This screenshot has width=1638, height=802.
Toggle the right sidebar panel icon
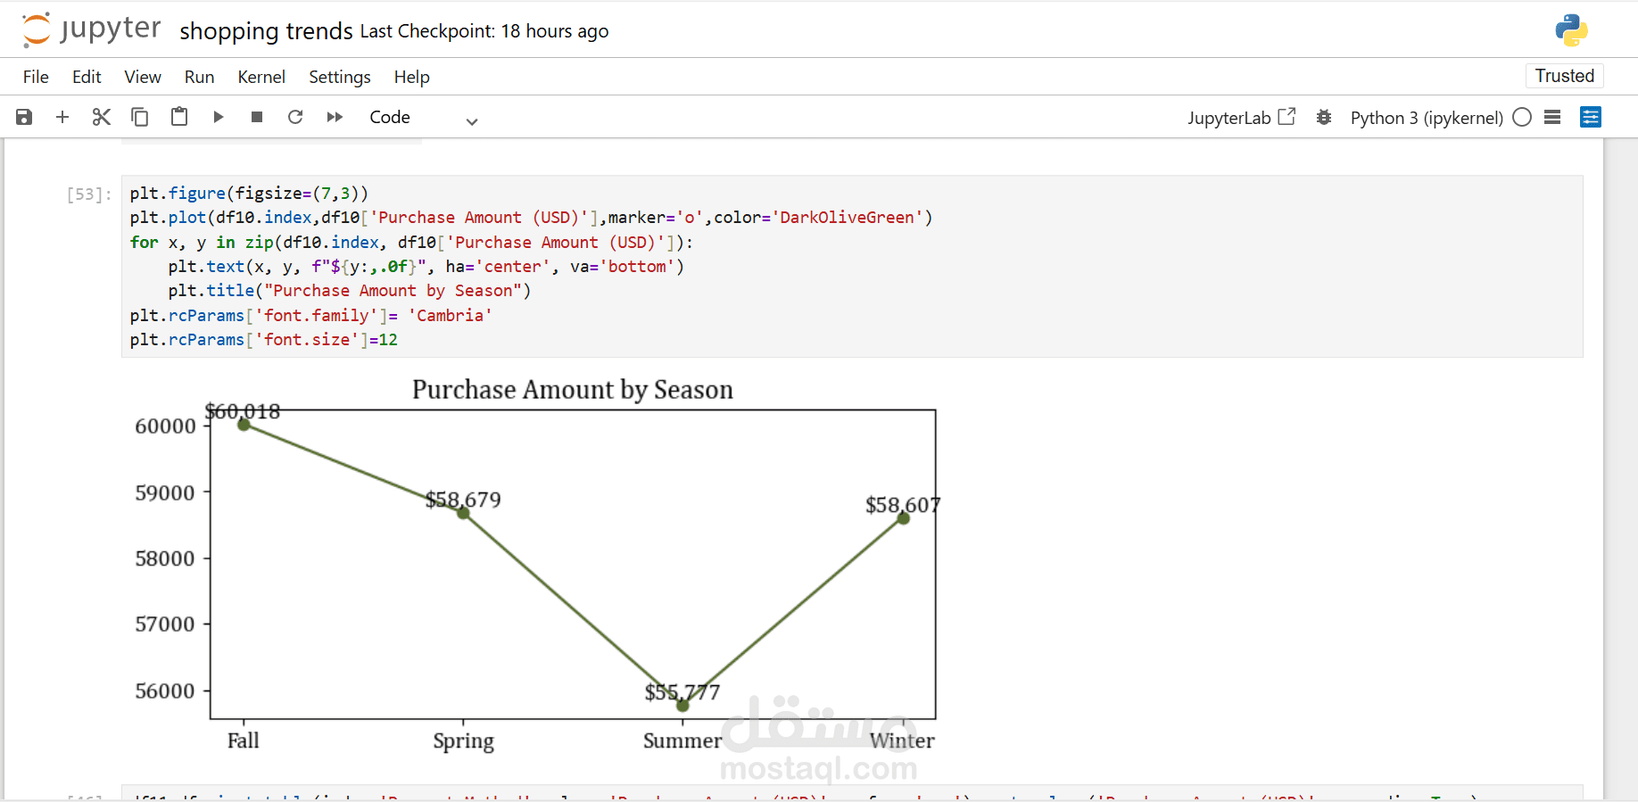tap(1591, 117)
